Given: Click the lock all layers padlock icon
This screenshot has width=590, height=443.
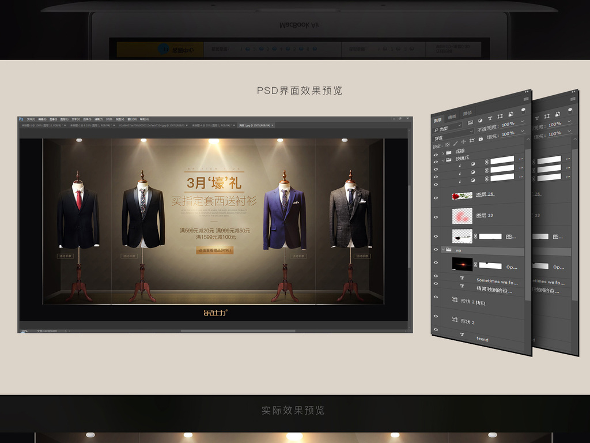Looking at the screenshot, I should tap(481, 140).
